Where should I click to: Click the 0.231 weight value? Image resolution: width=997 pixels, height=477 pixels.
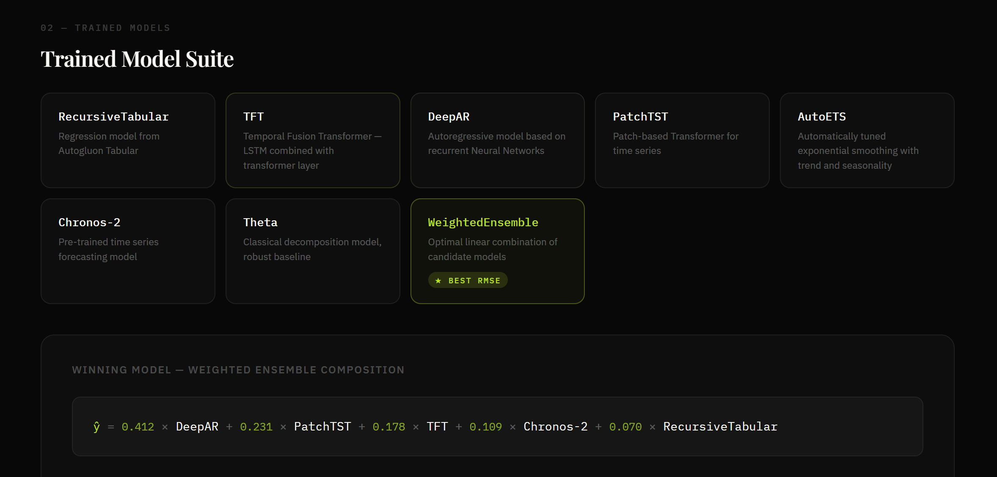point(256,427)
